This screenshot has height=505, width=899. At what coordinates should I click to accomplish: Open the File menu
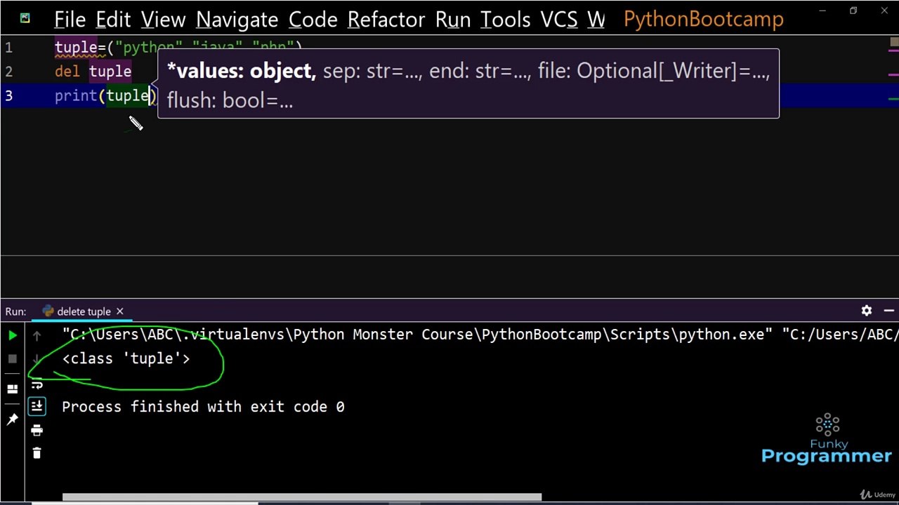(70, 20)
